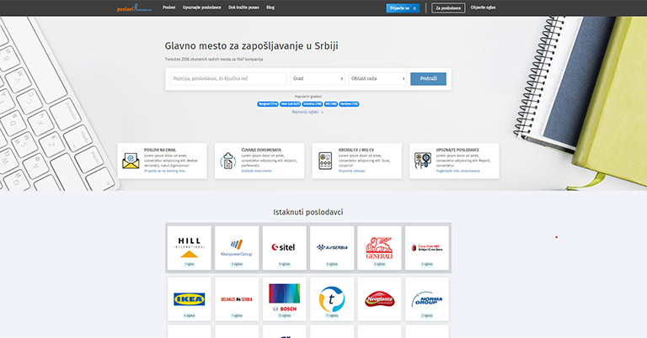Open the Prijavite se na mejling listu link
This screenshot has height=338, width=647.
point(164,171)
